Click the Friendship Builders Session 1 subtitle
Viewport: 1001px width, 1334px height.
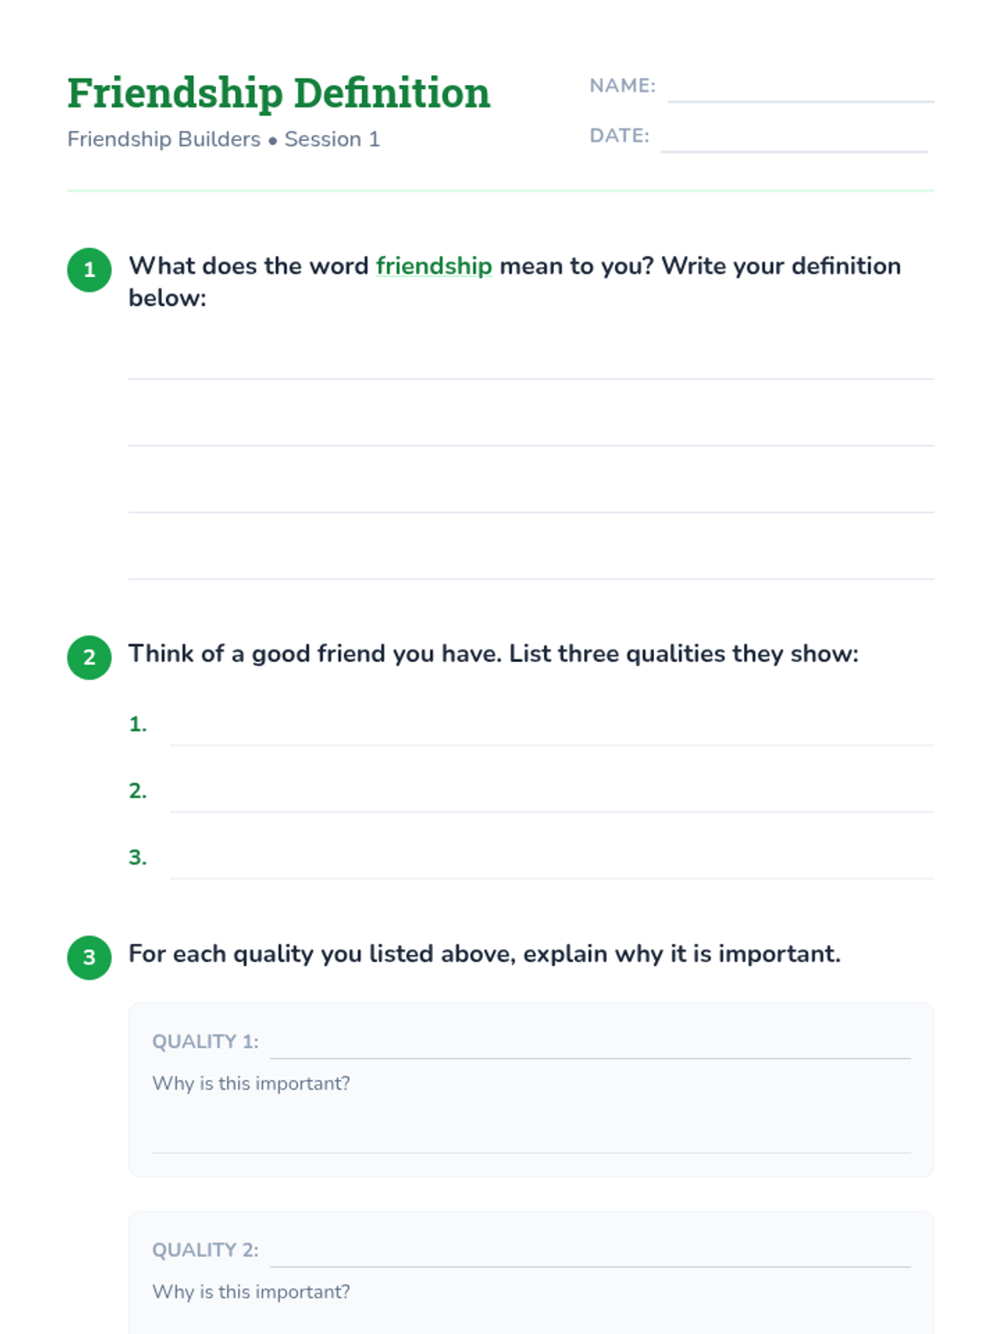click(224, 139)
